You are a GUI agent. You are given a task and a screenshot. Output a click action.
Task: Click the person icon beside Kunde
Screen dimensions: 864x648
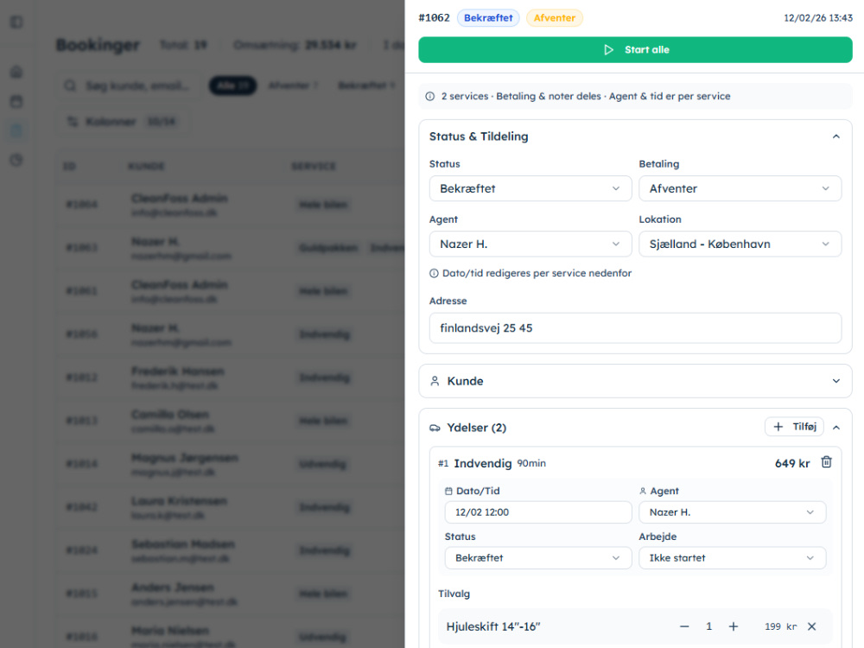[x=435, y=381]
